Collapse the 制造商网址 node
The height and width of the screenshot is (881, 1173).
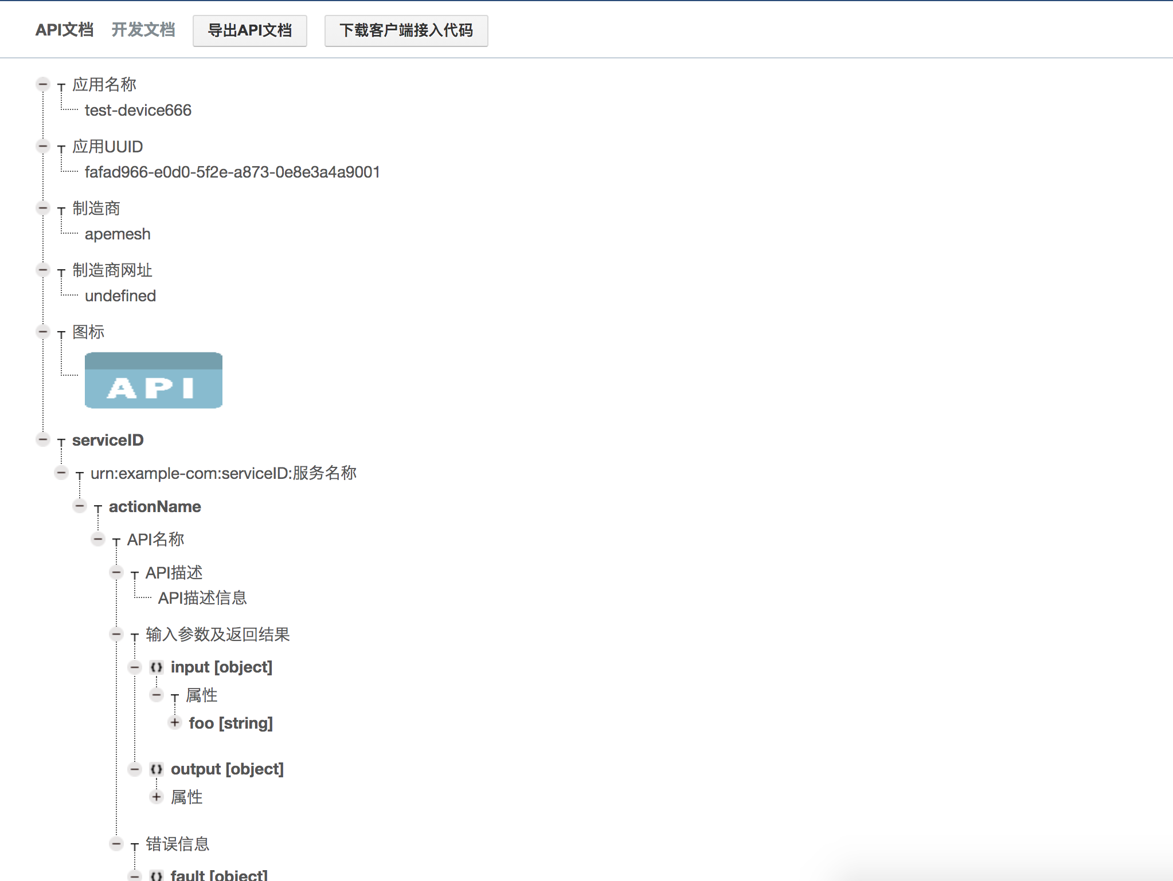coord(43,270)
